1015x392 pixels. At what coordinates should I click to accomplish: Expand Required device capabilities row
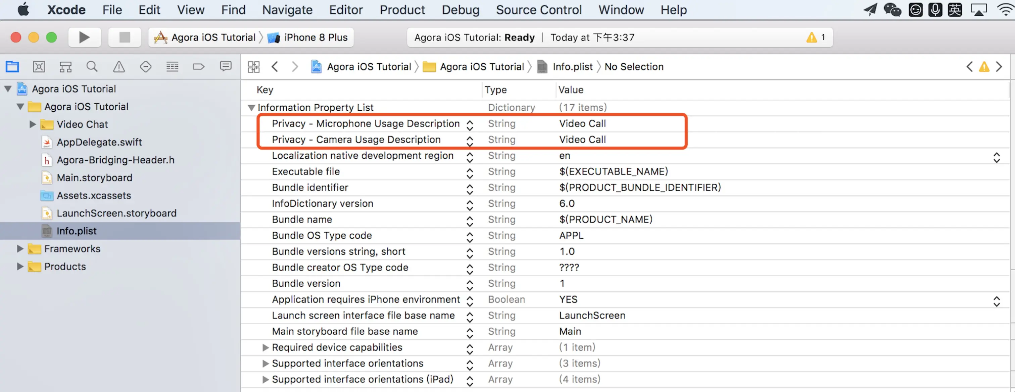265,347
